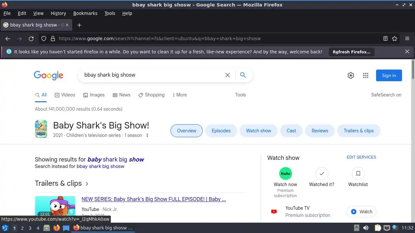
Task: Open Baby Shark's Big Show poster thumbnail
Action: (41, 129)
